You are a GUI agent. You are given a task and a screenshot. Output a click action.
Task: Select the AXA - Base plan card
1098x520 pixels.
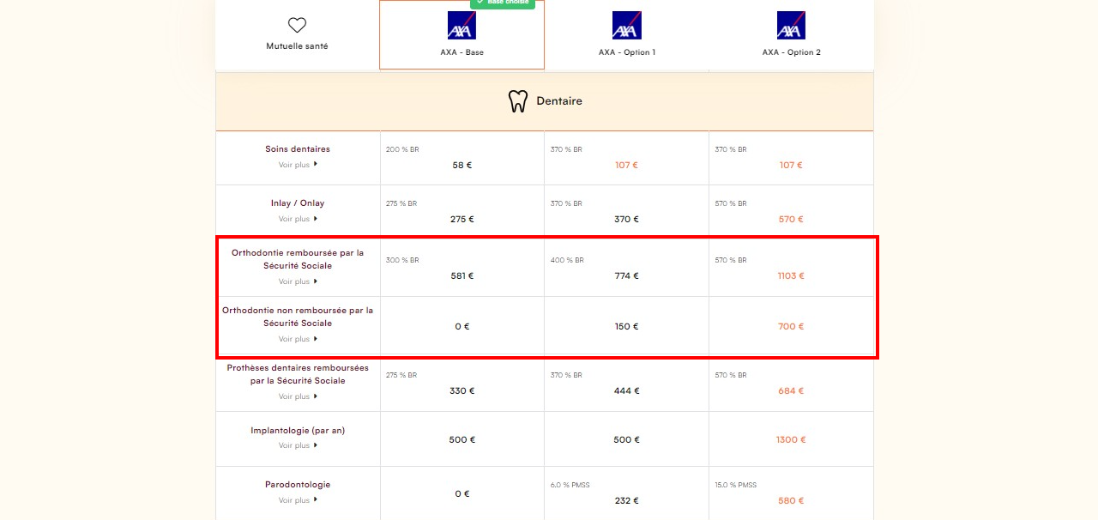(462, 34)
